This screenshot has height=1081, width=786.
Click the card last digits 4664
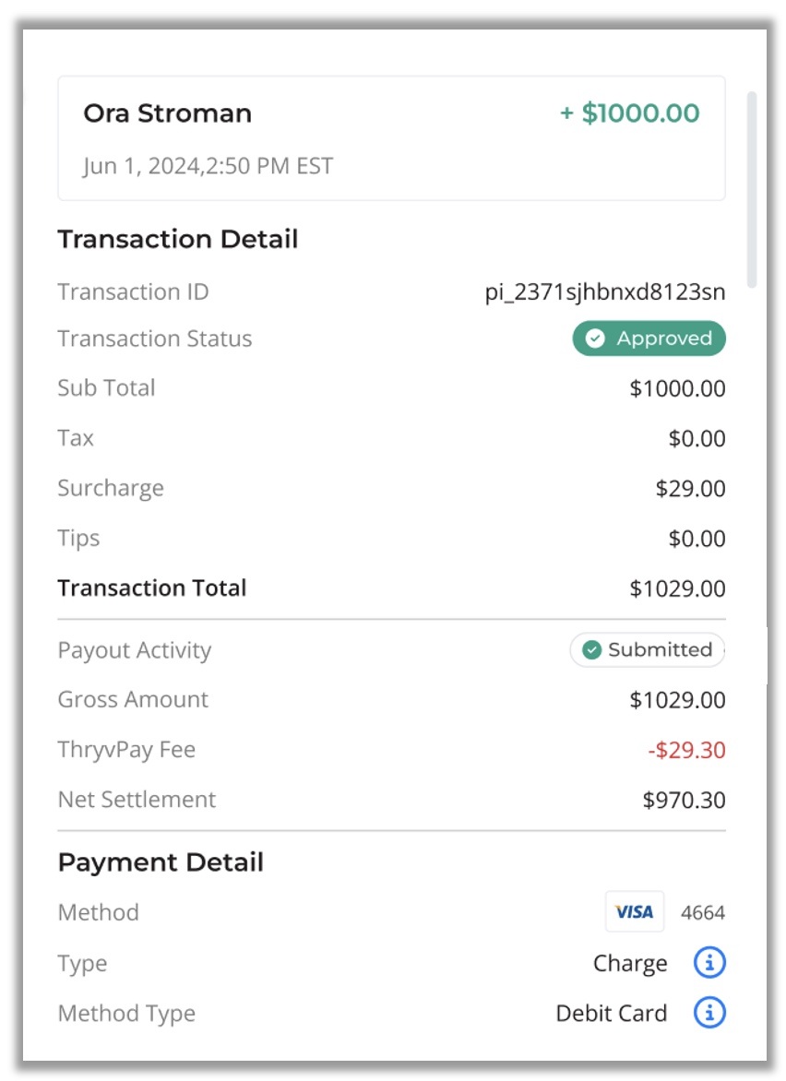703,912
